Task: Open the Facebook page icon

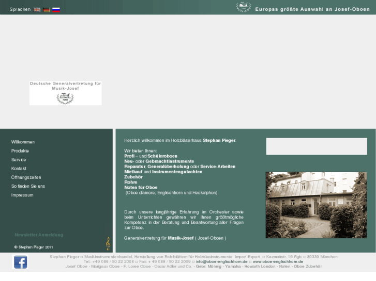Action: (20, 262)
